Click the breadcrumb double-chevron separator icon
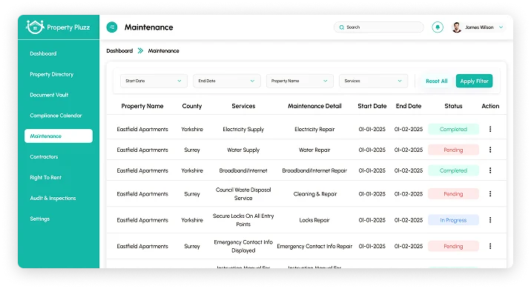Screen dimensions: 531x289 tap(140, 51)
